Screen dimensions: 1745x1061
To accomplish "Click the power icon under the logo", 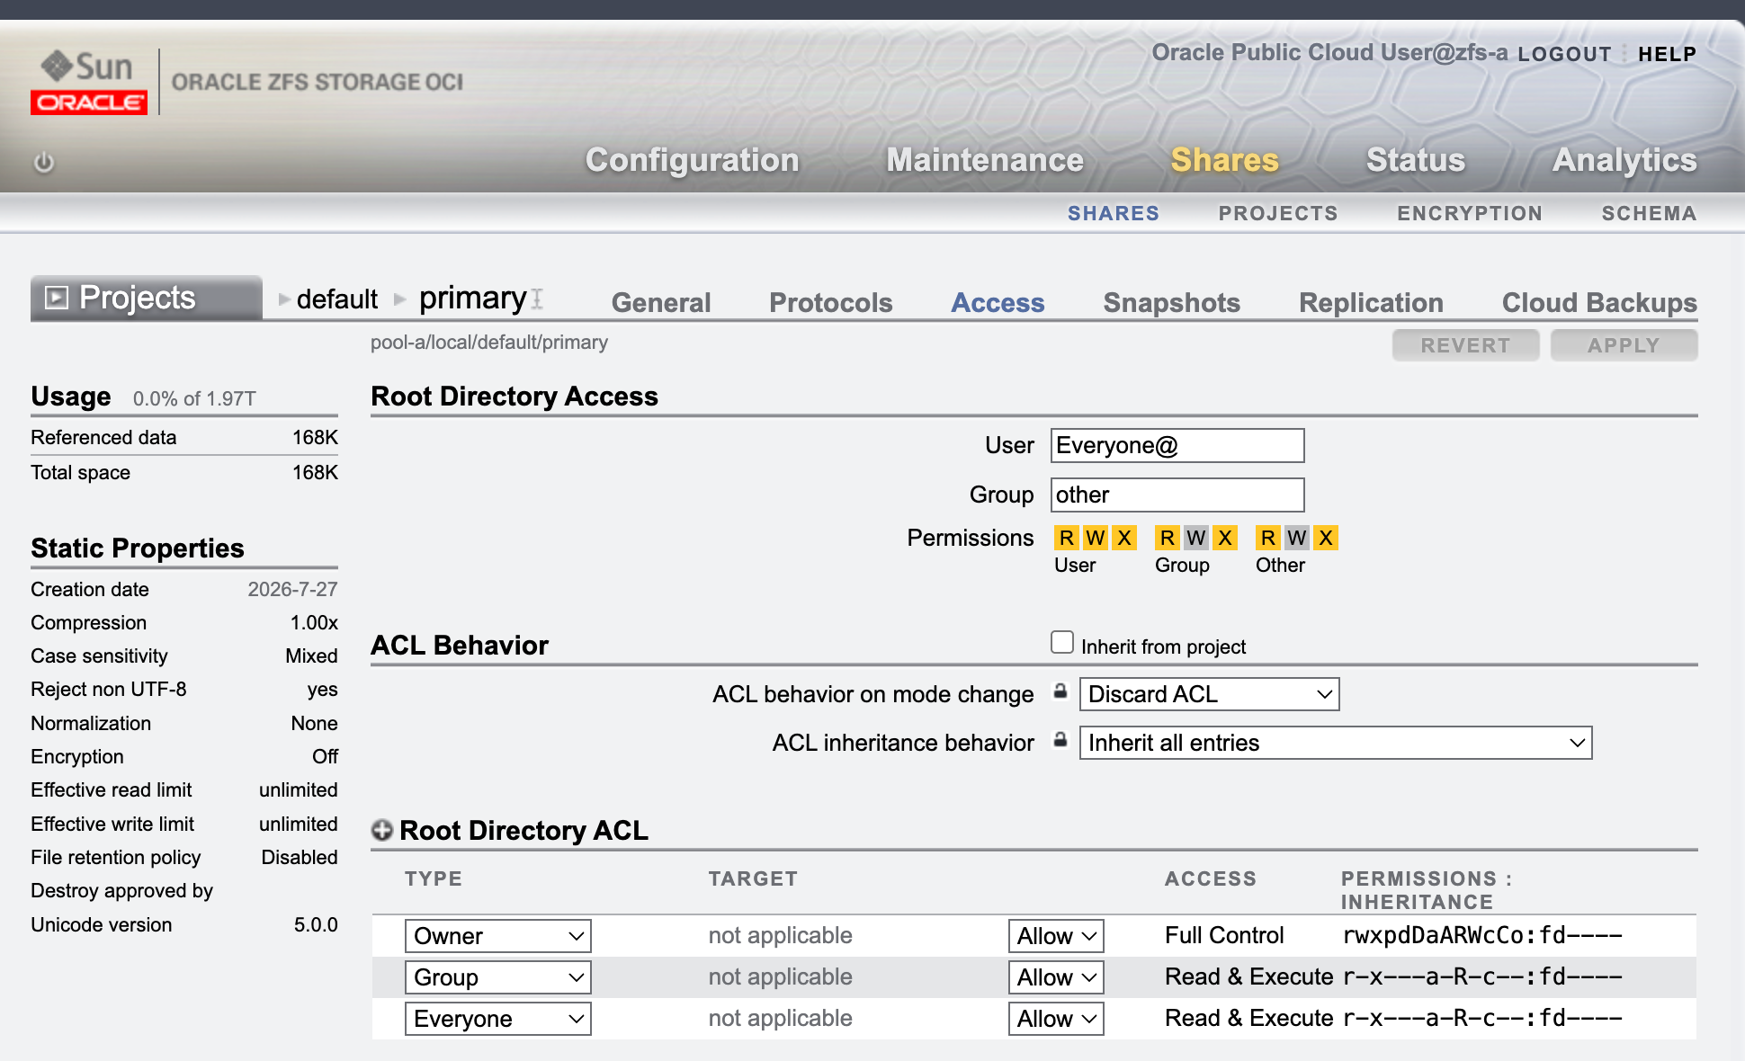I will [x=43, y=163].
